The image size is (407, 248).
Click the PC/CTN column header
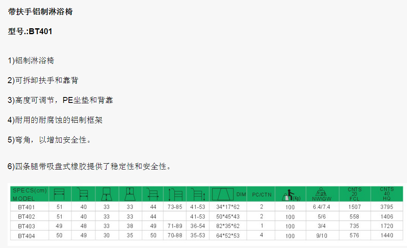pyautogui.click(x=262, y=194)
